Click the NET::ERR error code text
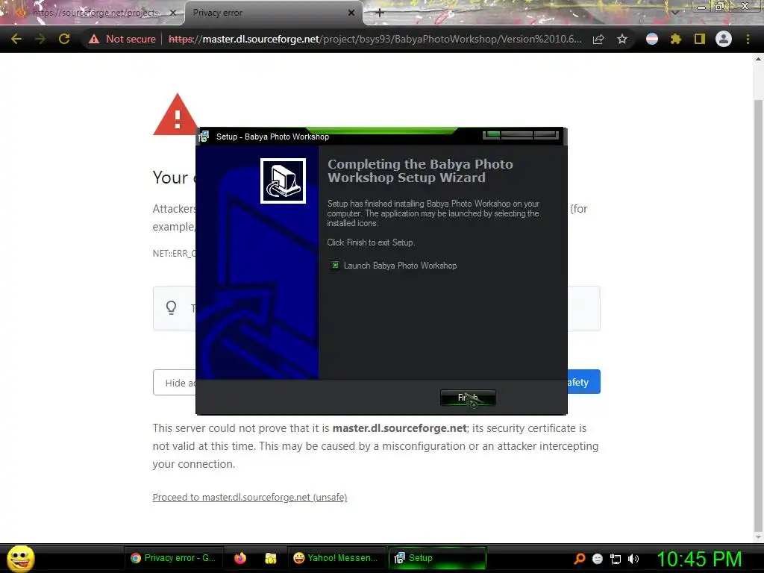 click(175, 254)
